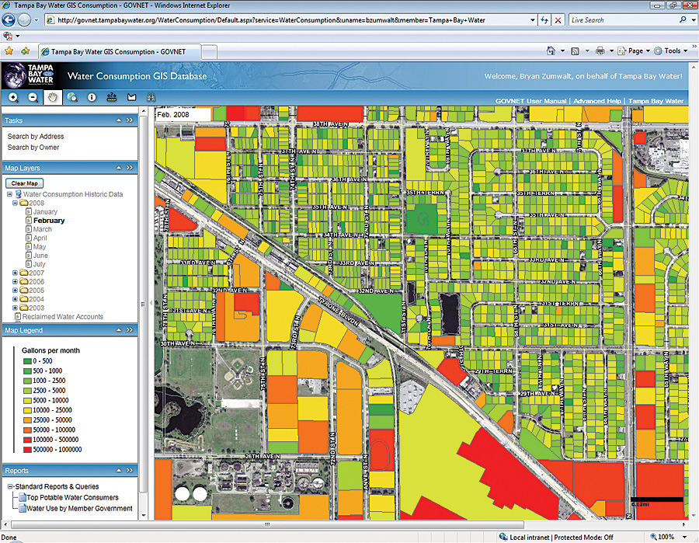Select the March 2008 layer
This screenshot has height=543, width=699.
pos(43,229)
